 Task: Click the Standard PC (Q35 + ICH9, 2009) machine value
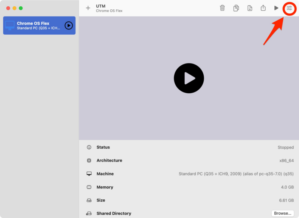click(236, 174)
